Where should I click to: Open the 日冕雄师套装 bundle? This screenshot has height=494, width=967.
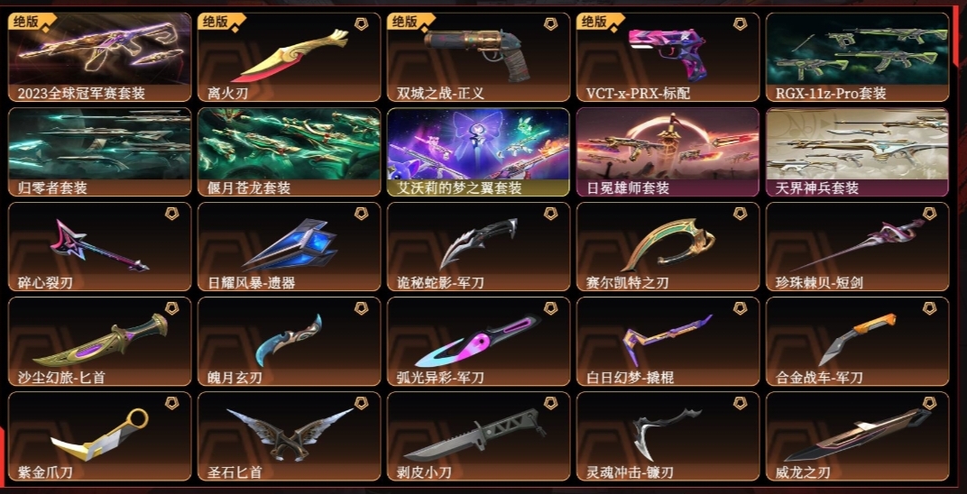[x=668, y=152]
